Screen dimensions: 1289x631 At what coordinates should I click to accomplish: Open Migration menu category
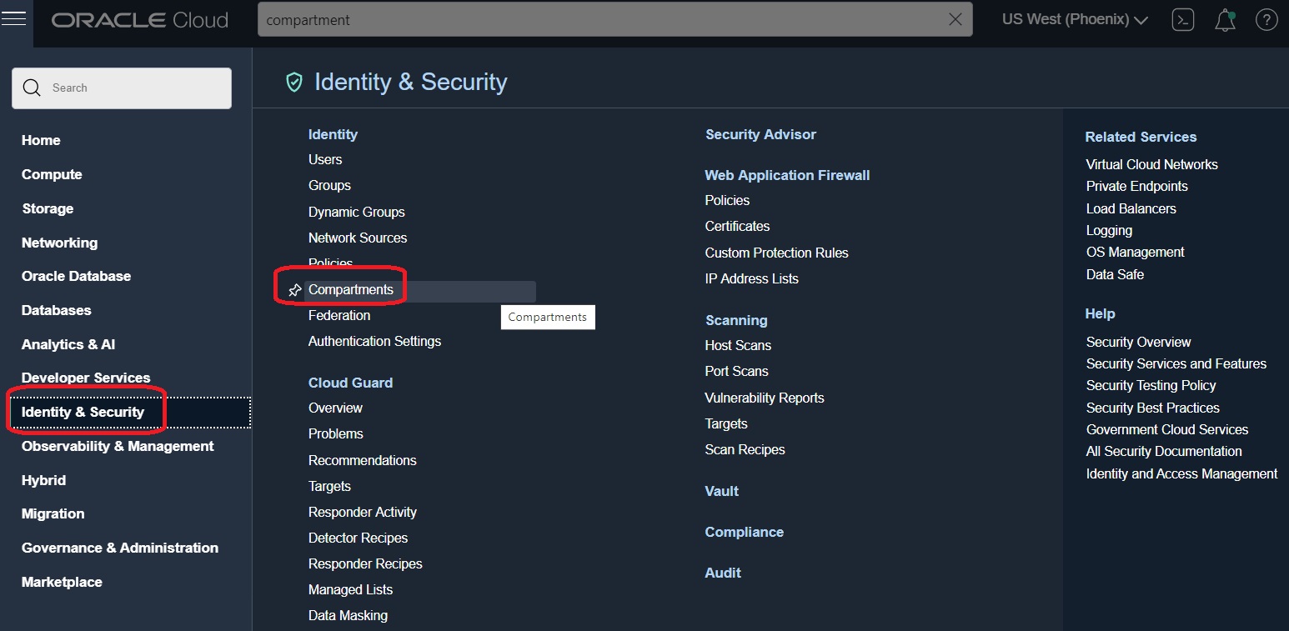53,513
